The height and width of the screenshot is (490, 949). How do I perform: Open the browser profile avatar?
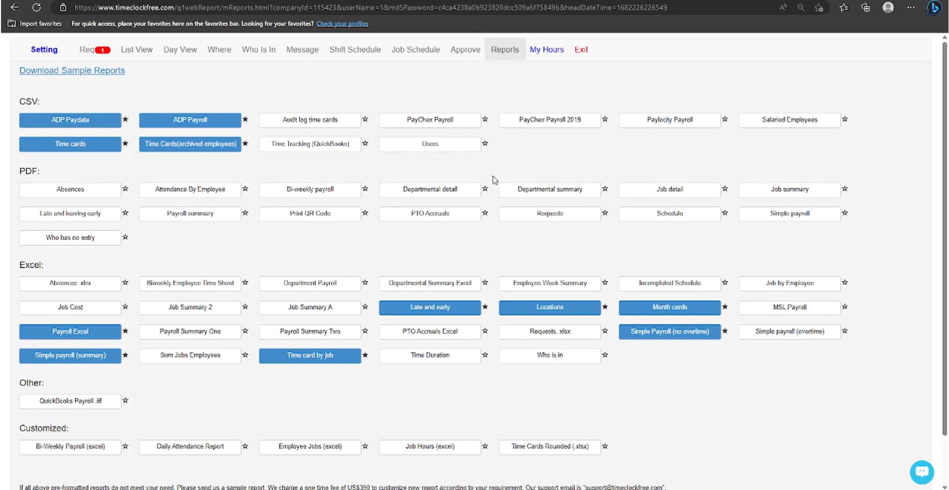888,7
